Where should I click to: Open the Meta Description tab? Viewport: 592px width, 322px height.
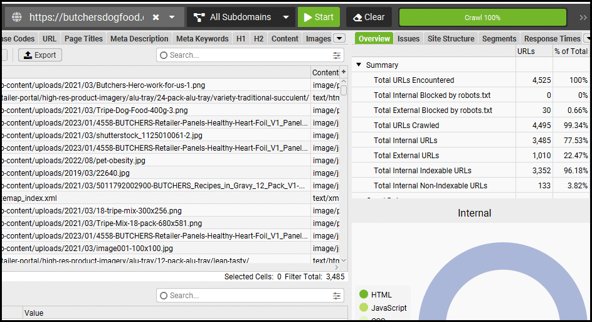pos(139,38)
